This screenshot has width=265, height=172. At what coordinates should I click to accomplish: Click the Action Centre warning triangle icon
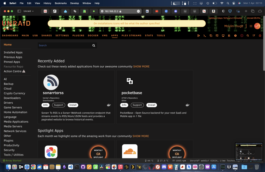(x=24, y=71)
